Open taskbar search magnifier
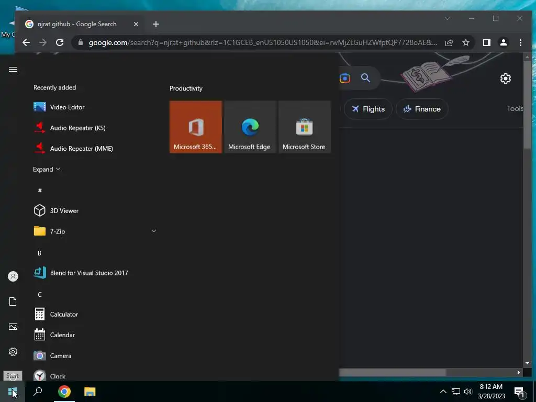 (38, 392)
